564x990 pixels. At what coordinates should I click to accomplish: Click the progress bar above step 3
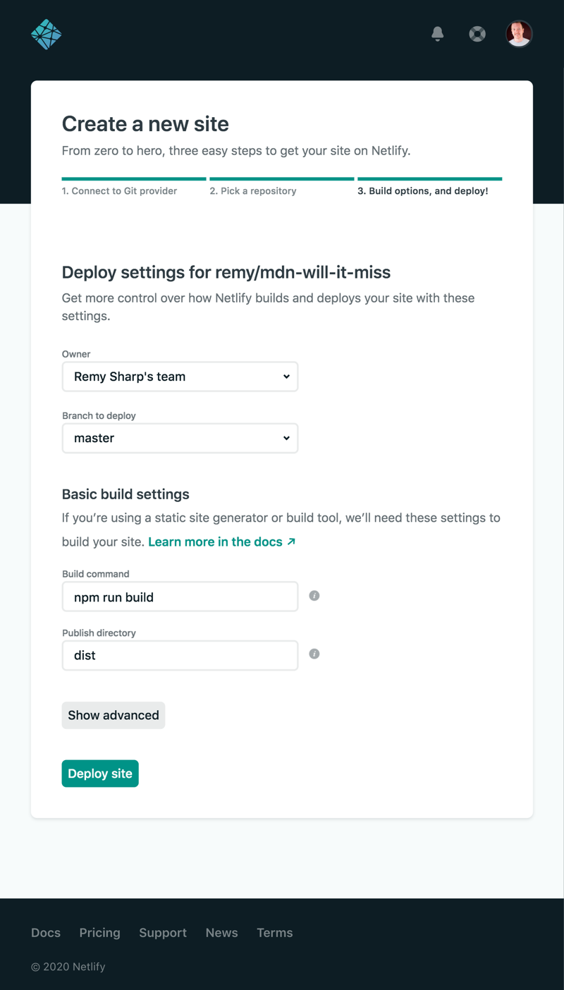(x=430, y=177)
